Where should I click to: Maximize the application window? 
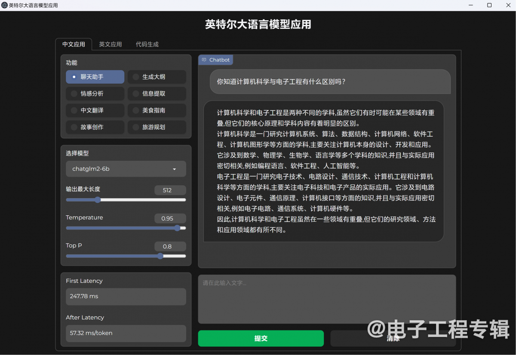pos(489,5)
